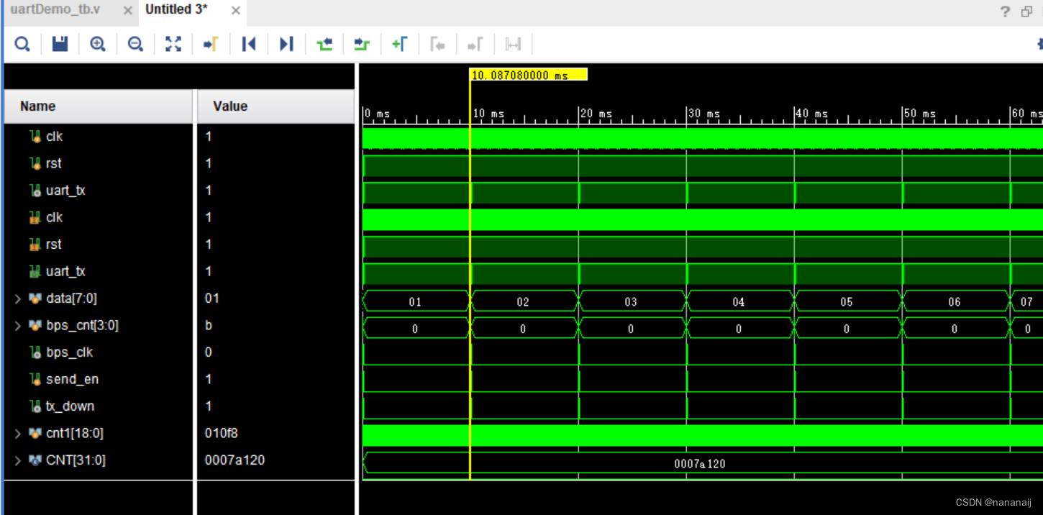Open the help question mark icon

pyautogui.click(x=1005, y=11)
